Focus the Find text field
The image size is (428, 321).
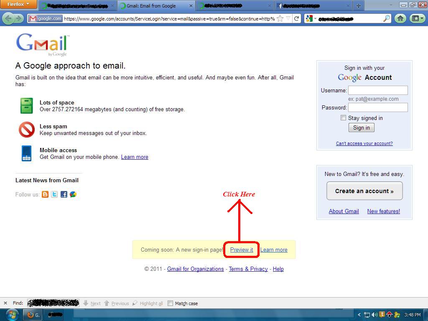coord(53,303)
